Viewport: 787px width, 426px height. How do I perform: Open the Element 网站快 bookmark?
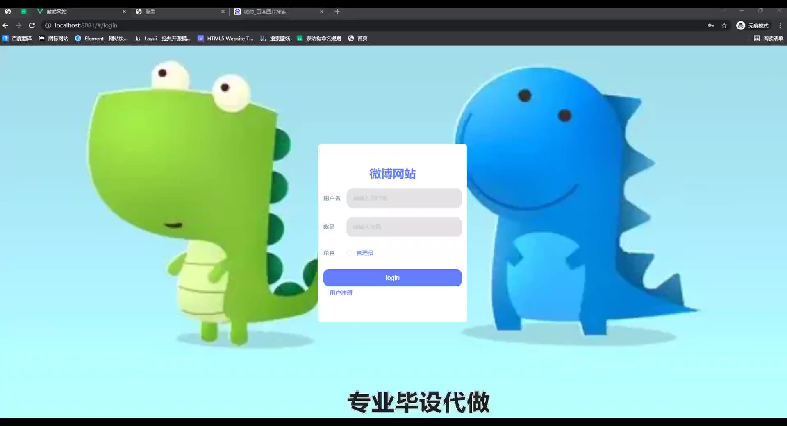101,39
